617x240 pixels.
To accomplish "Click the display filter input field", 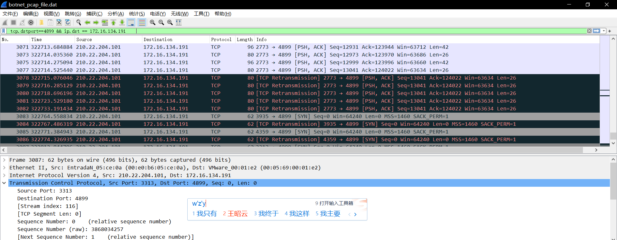I will pos(297,31).
